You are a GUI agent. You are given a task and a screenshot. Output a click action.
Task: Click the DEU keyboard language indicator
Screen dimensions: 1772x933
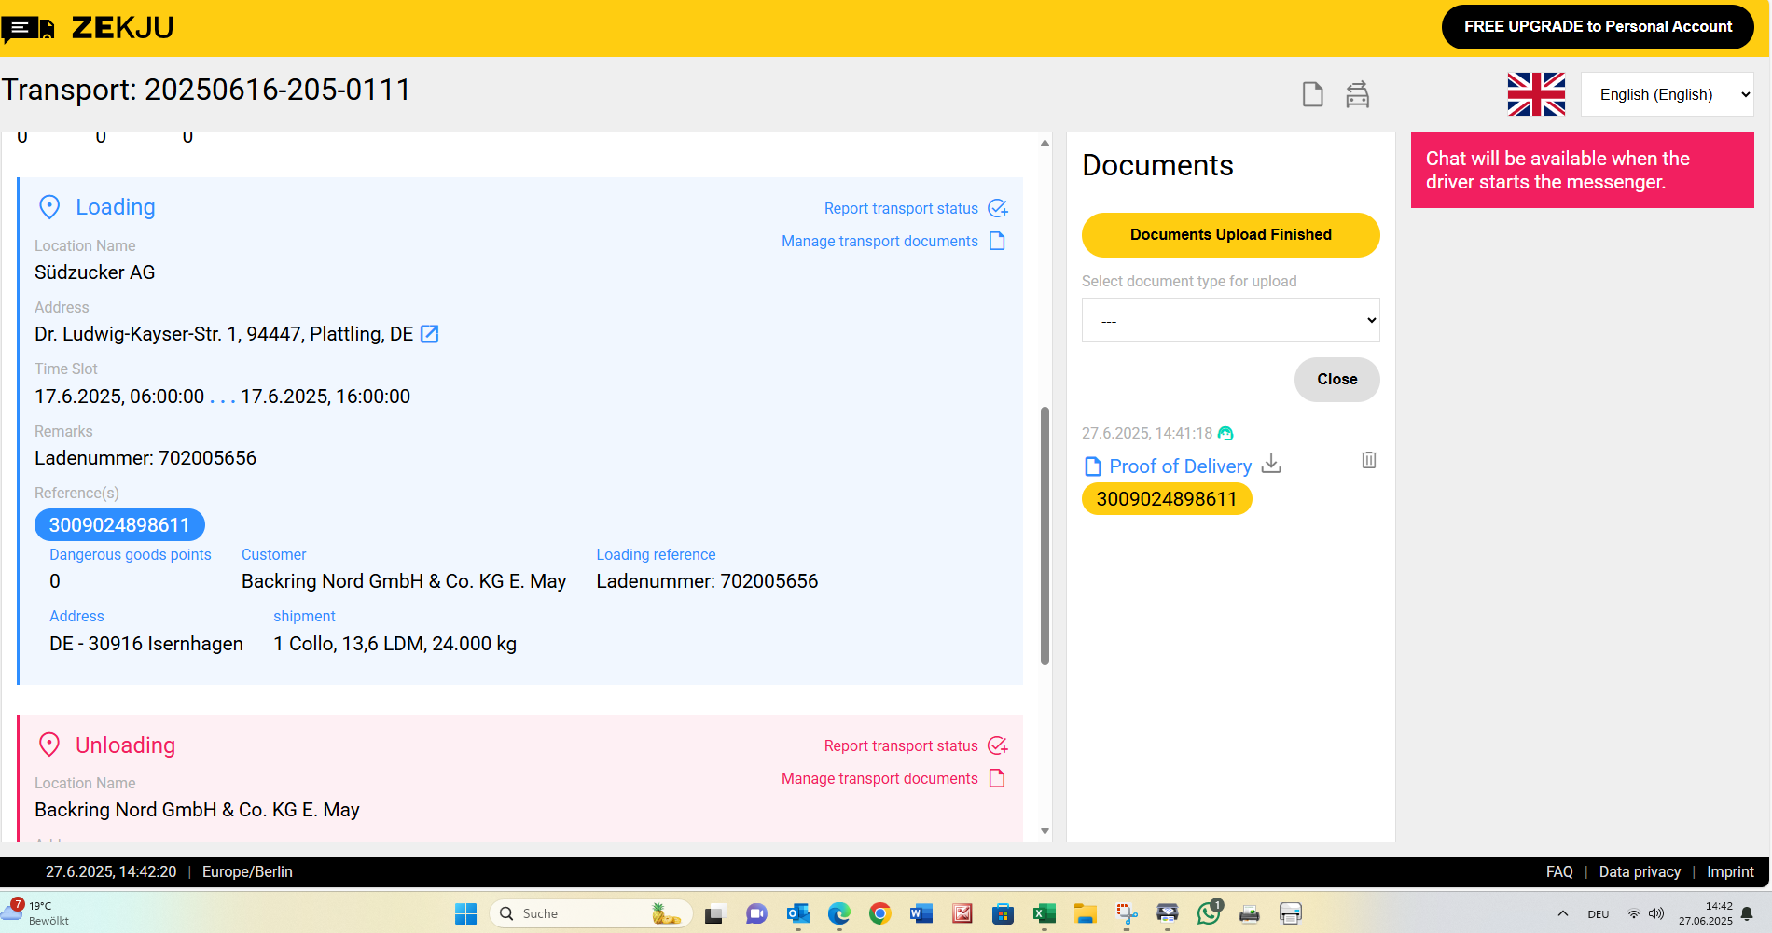pyautogui.click(x=1599, y=914)
